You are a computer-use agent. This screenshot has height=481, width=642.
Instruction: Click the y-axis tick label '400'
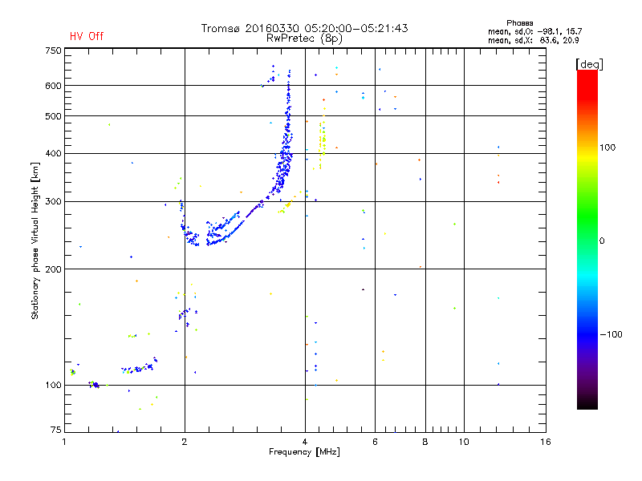click(x=53, y=154)
